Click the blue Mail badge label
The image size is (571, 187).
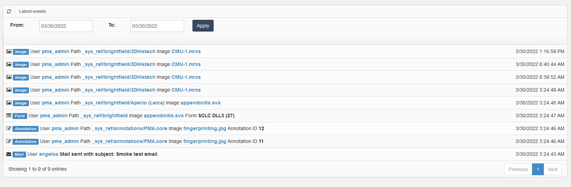point(19,154)
